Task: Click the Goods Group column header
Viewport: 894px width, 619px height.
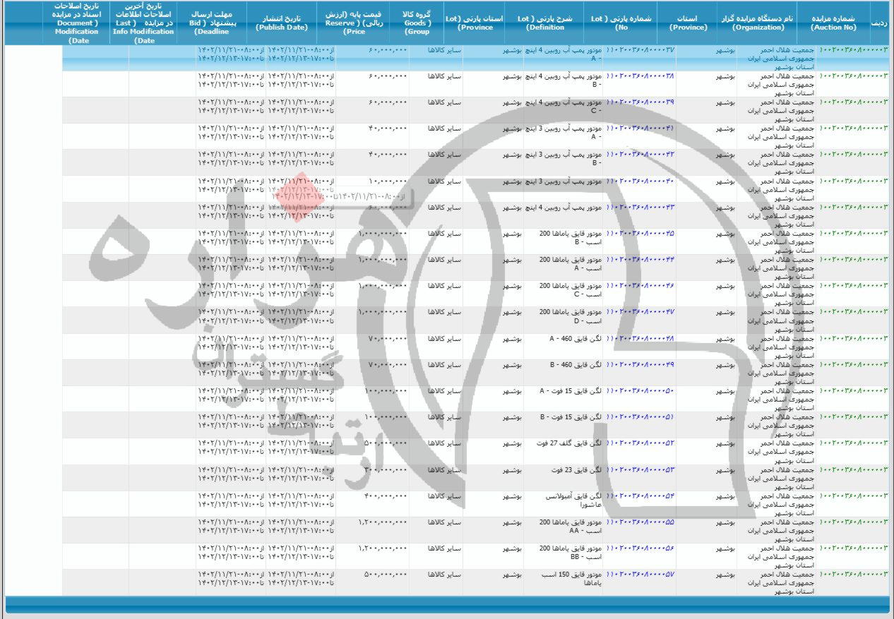Action: coord(417,23)
